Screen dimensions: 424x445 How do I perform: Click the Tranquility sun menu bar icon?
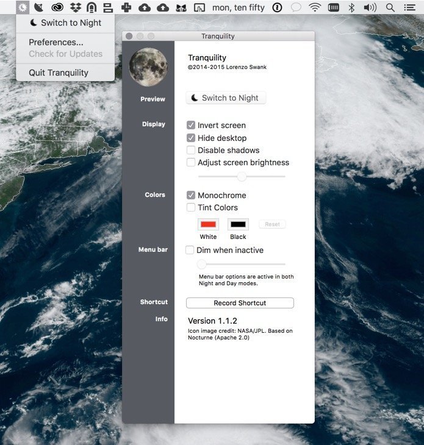23,7
